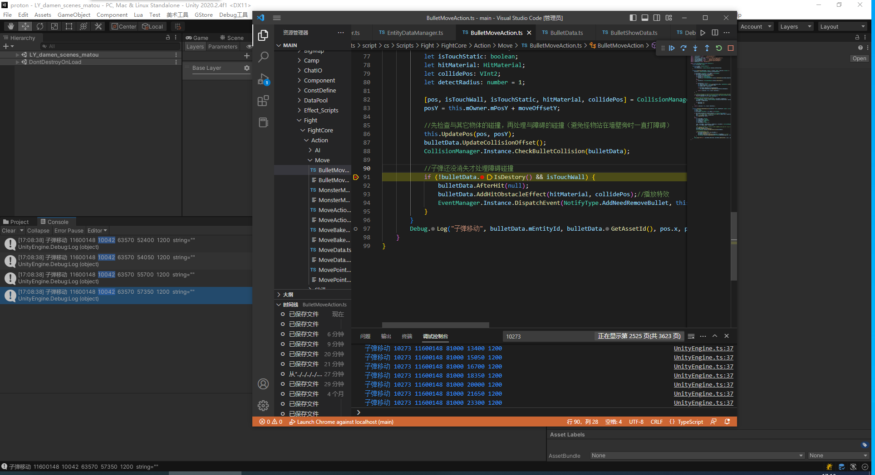Image resolution: width=875 pixels, height=475 pixels.
Task: Open the first UnityEngine.ts:37 link
Action: (x=703, y=349)
